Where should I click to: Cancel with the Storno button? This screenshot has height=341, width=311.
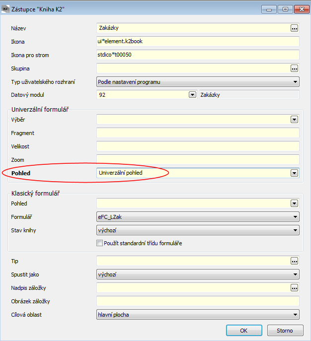point(285,331)
